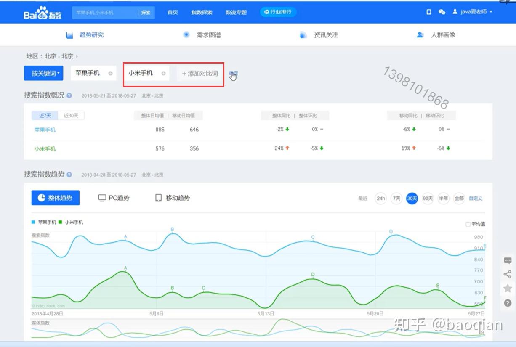516x347 pixels.
Task: Switch to the 资讯关注 tab
Action: pyautogui.click(x=319, y=35)
